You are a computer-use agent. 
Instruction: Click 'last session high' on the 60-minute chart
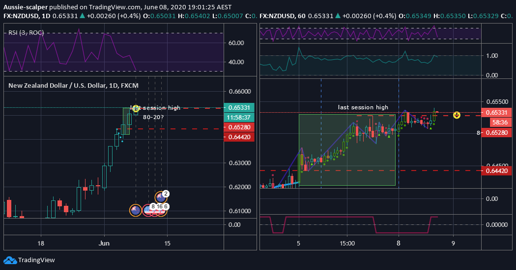point(363,107)
